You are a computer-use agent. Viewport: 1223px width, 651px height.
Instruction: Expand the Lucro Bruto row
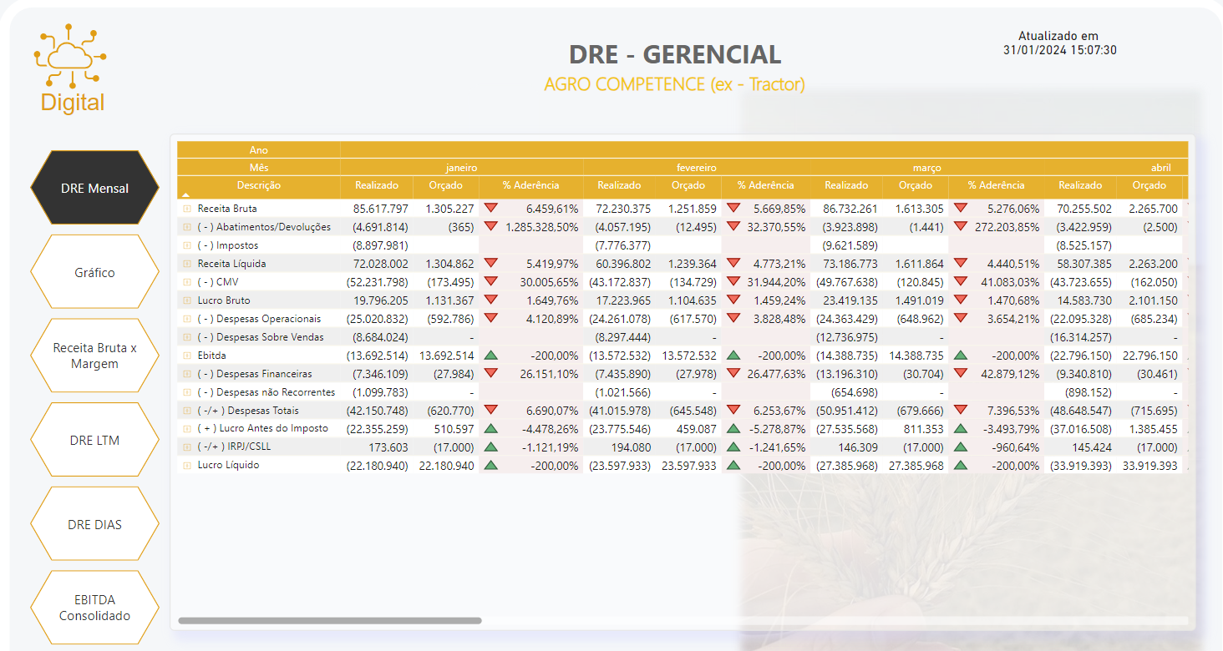187,300
